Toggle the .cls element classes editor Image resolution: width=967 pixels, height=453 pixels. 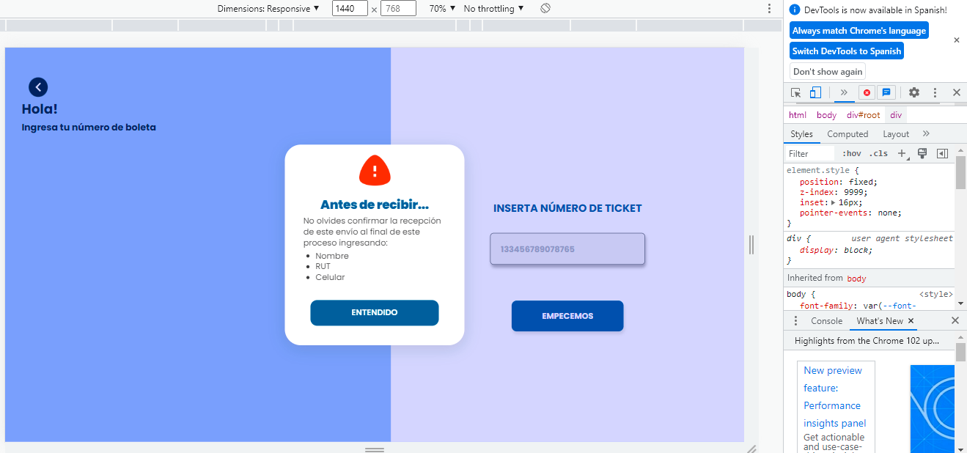tap(878, 152)
